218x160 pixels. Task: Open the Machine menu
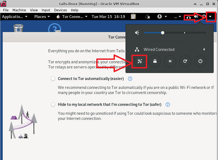19,10
